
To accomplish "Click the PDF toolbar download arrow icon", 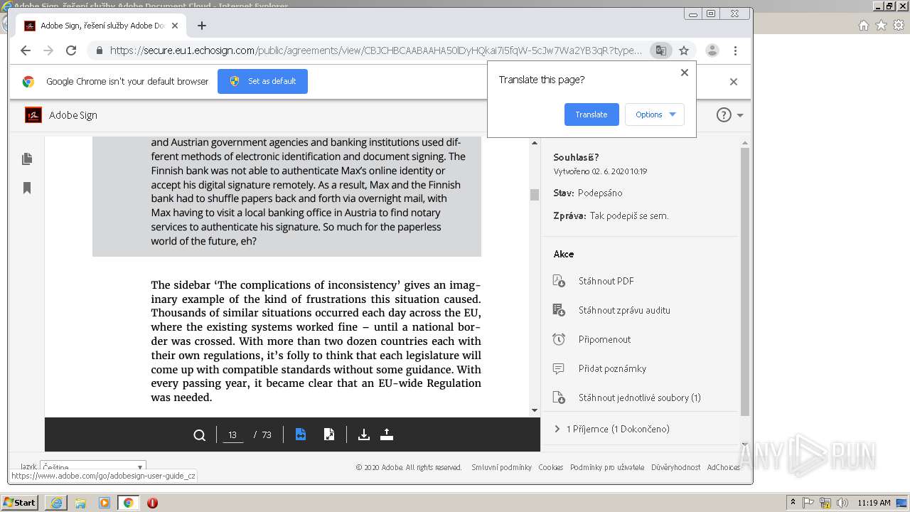I will coord(364,434).
